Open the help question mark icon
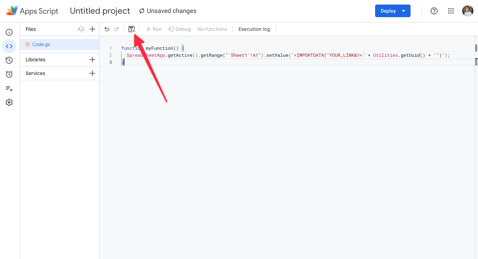Screen dimensions: 478x259 434,11
